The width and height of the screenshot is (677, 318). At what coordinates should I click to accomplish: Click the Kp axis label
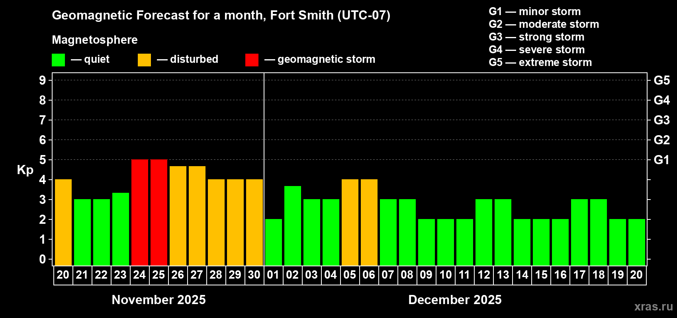coord(25,170)
